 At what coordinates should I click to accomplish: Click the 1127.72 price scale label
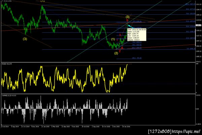tap(199, 36)
